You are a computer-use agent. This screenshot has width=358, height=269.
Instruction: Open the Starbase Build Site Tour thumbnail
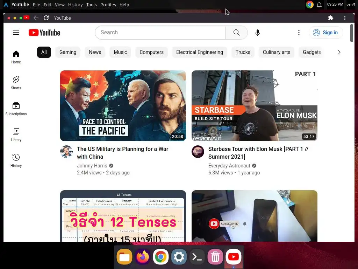click(x=255, y=106)
